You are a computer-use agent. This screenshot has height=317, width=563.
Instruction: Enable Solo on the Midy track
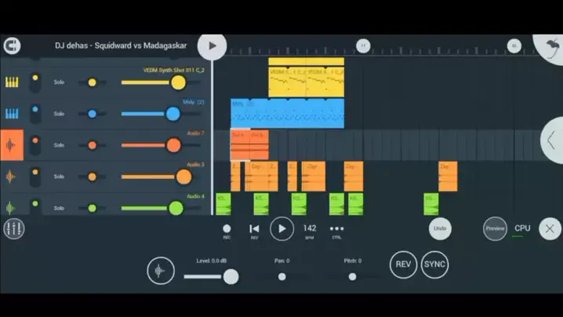coord(59,114)
